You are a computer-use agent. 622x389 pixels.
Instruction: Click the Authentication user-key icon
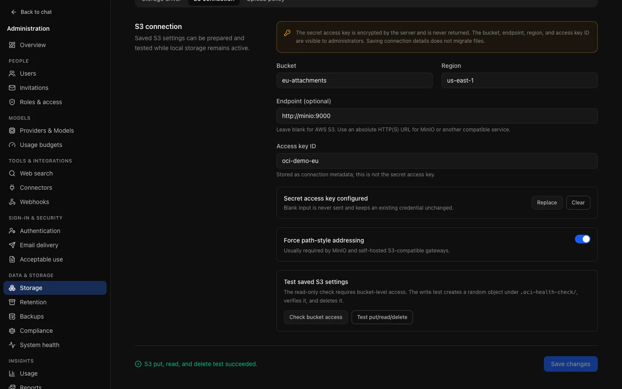[12, 231]
